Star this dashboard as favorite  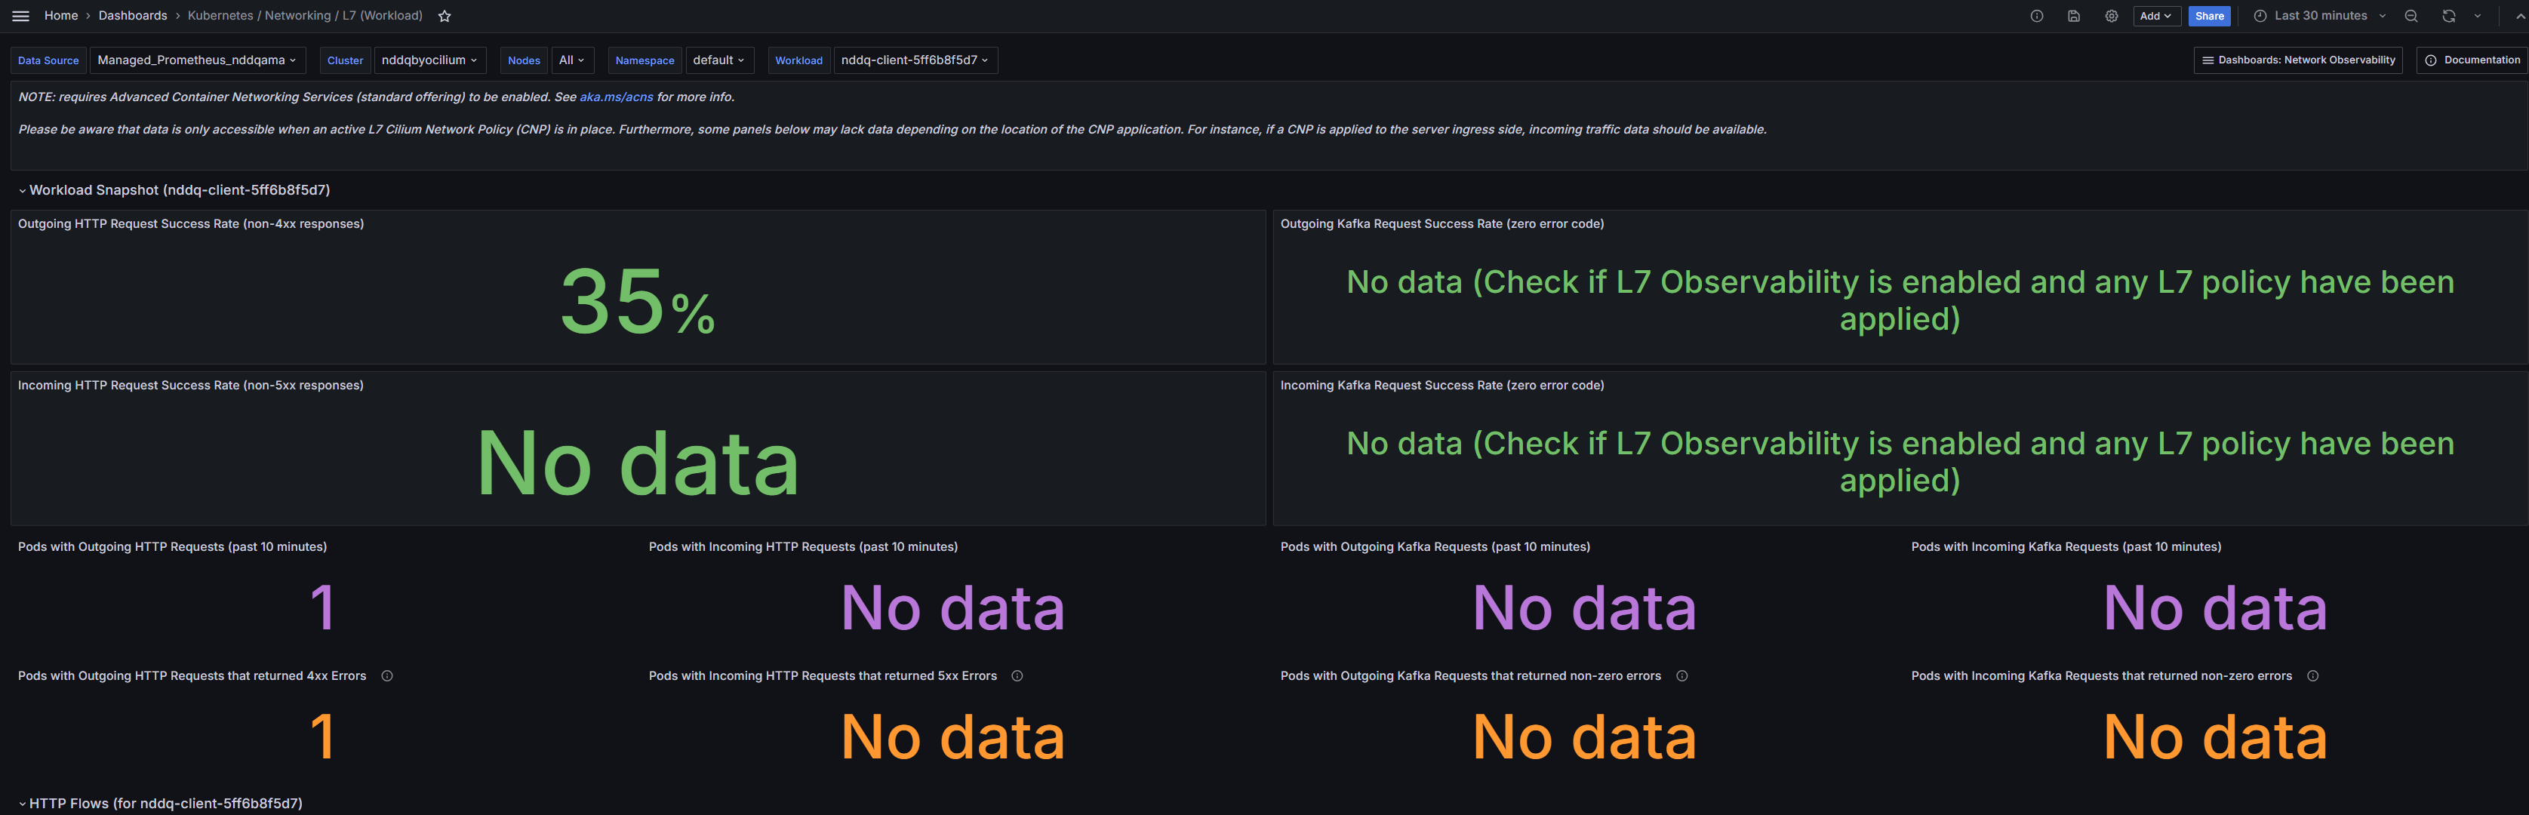point(445,16)
